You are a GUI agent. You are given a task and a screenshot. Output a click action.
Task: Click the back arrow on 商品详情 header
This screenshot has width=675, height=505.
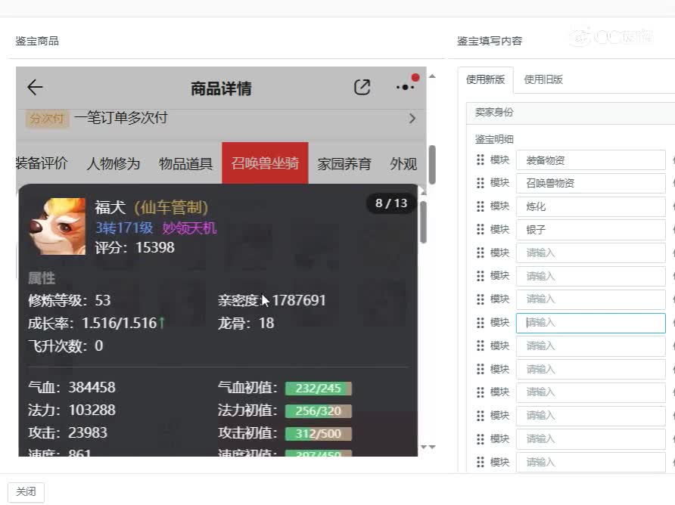point(34,87)
